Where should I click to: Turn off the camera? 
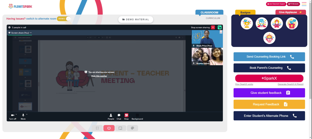(12, 117)
